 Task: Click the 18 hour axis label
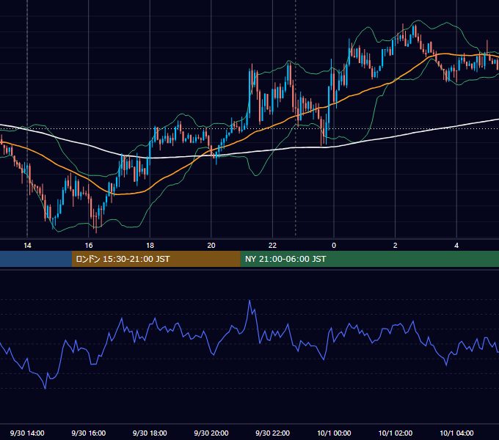coord(150,246)
